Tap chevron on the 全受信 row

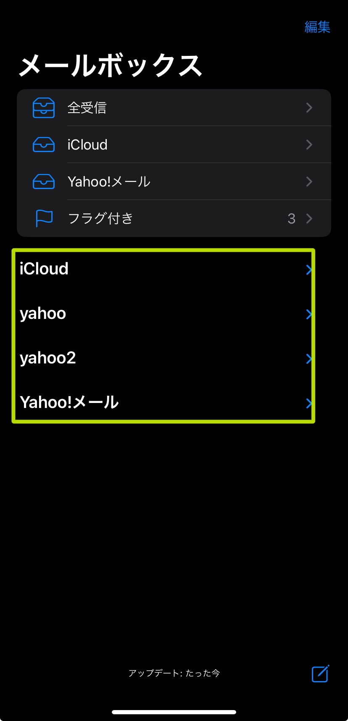[309, 108]
